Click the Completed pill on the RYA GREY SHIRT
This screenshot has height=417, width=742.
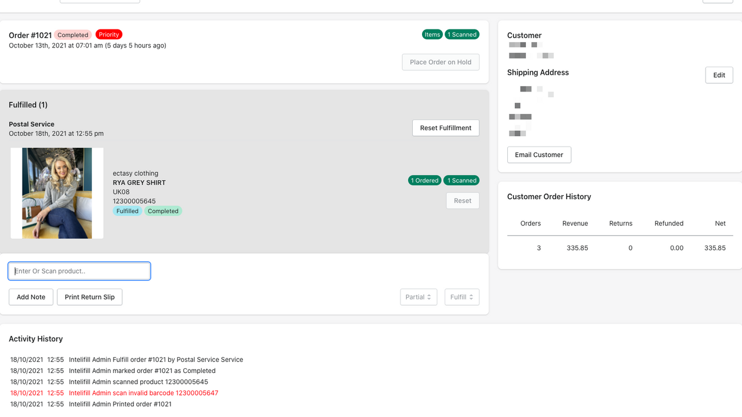(x=163, y=211)
